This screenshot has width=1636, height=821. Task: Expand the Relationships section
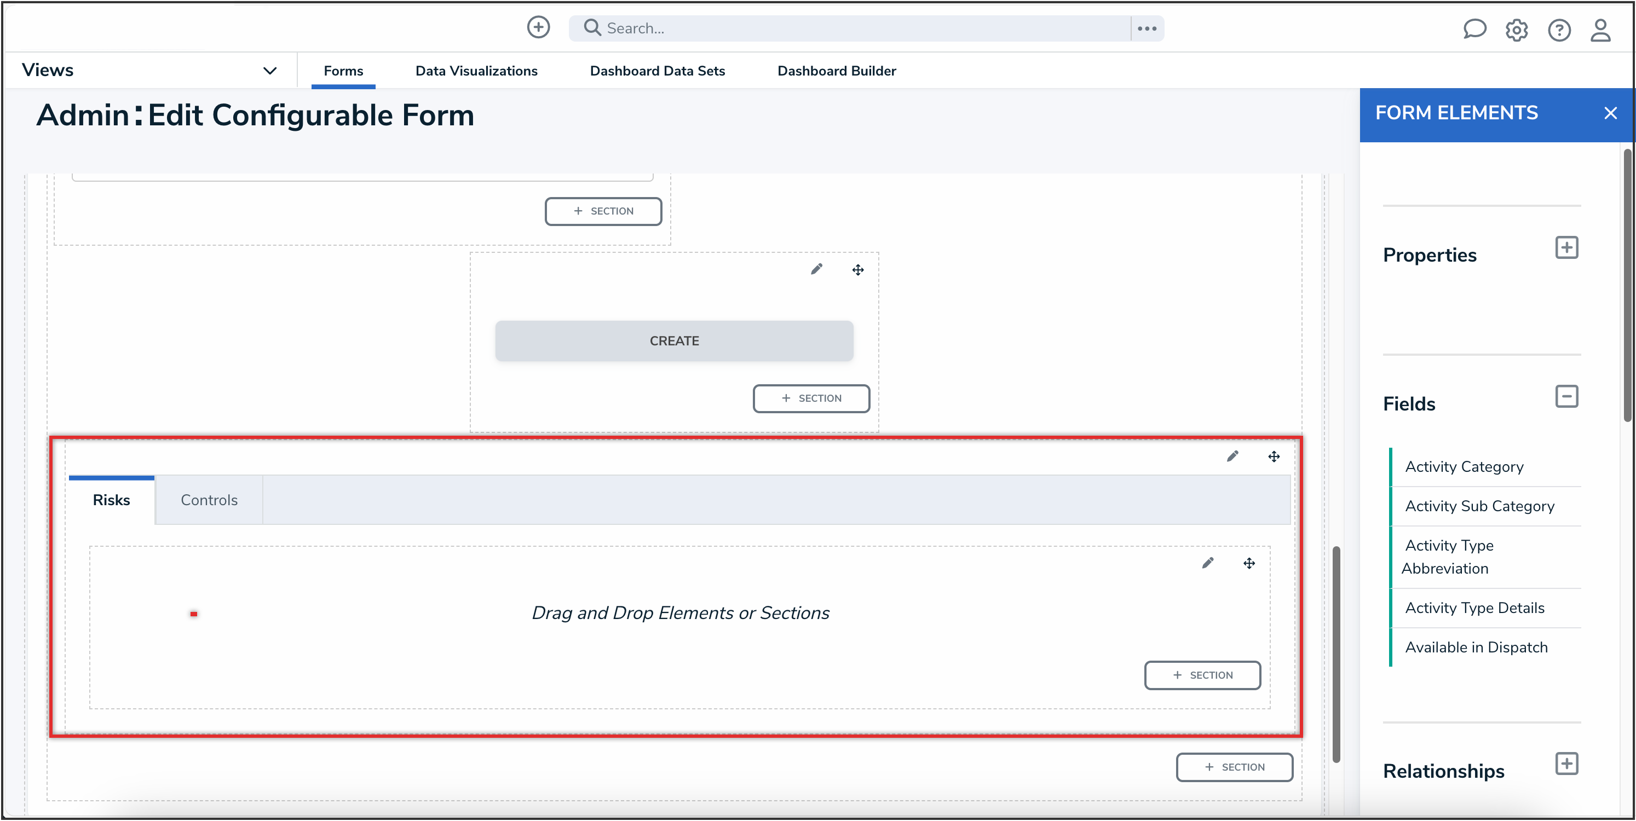(x=1566, y=763)
